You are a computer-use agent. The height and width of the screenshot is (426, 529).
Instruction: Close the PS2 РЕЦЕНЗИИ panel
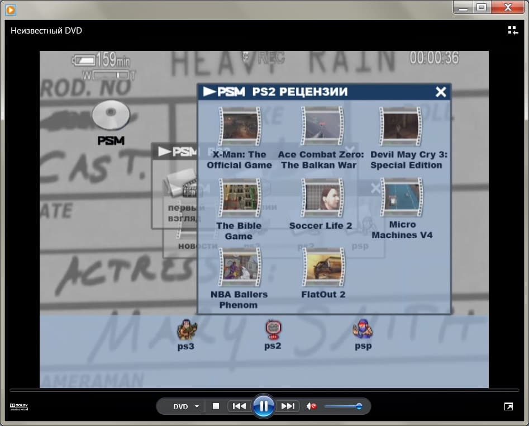click(441, 92)
